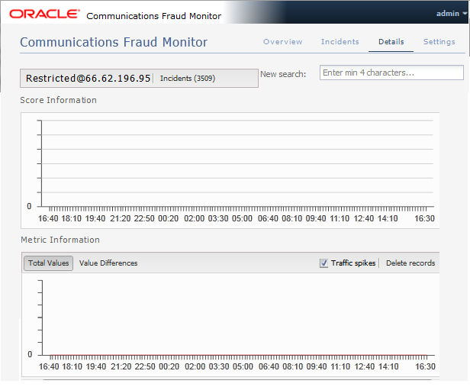Click 16:40 label on Metric chart axis

49,366
